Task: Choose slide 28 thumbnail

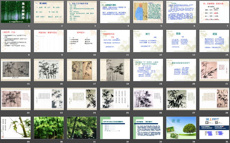Action: coord(214,99)
